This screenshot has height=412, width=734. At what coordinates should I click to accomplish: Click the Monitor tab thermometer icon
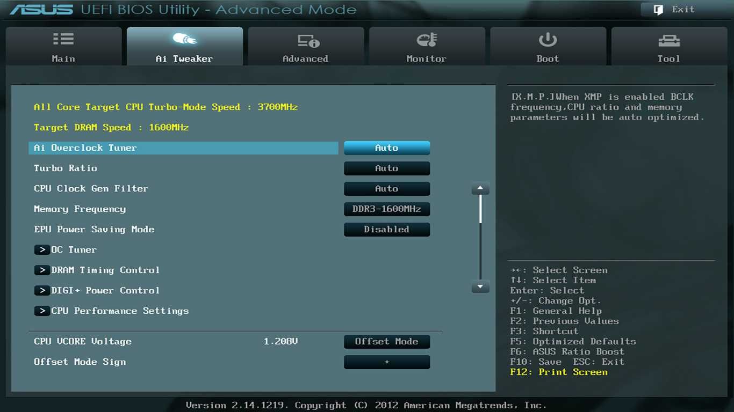(x=427, y=40)
